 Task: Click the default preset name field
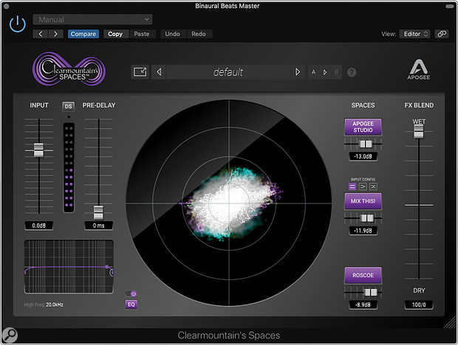tap(228, 72)
